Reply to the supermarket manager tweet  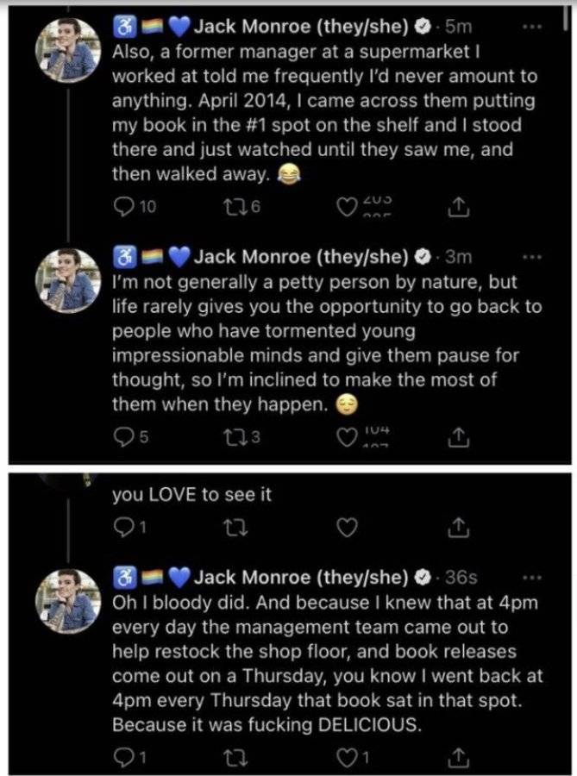122,206
